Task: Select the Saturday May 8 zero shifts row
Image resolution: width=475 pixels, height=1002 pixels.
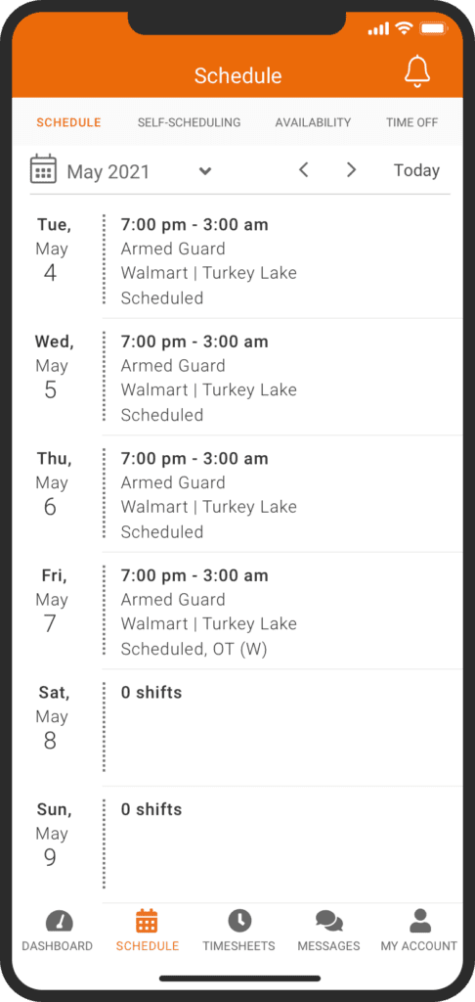Action: pyautogui.click(x=282, y=728)
